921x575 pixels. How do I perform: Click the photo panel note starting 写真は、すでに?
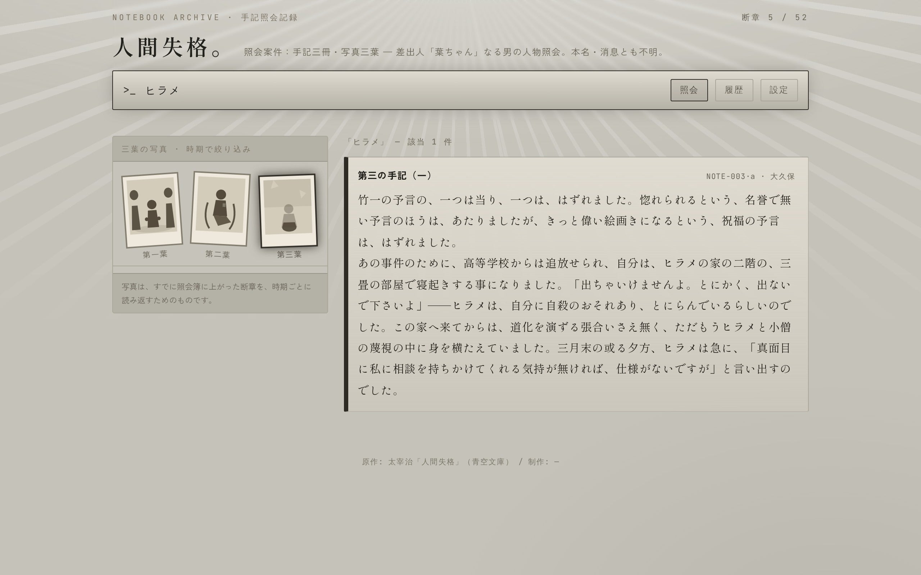(x=217, y=293)
